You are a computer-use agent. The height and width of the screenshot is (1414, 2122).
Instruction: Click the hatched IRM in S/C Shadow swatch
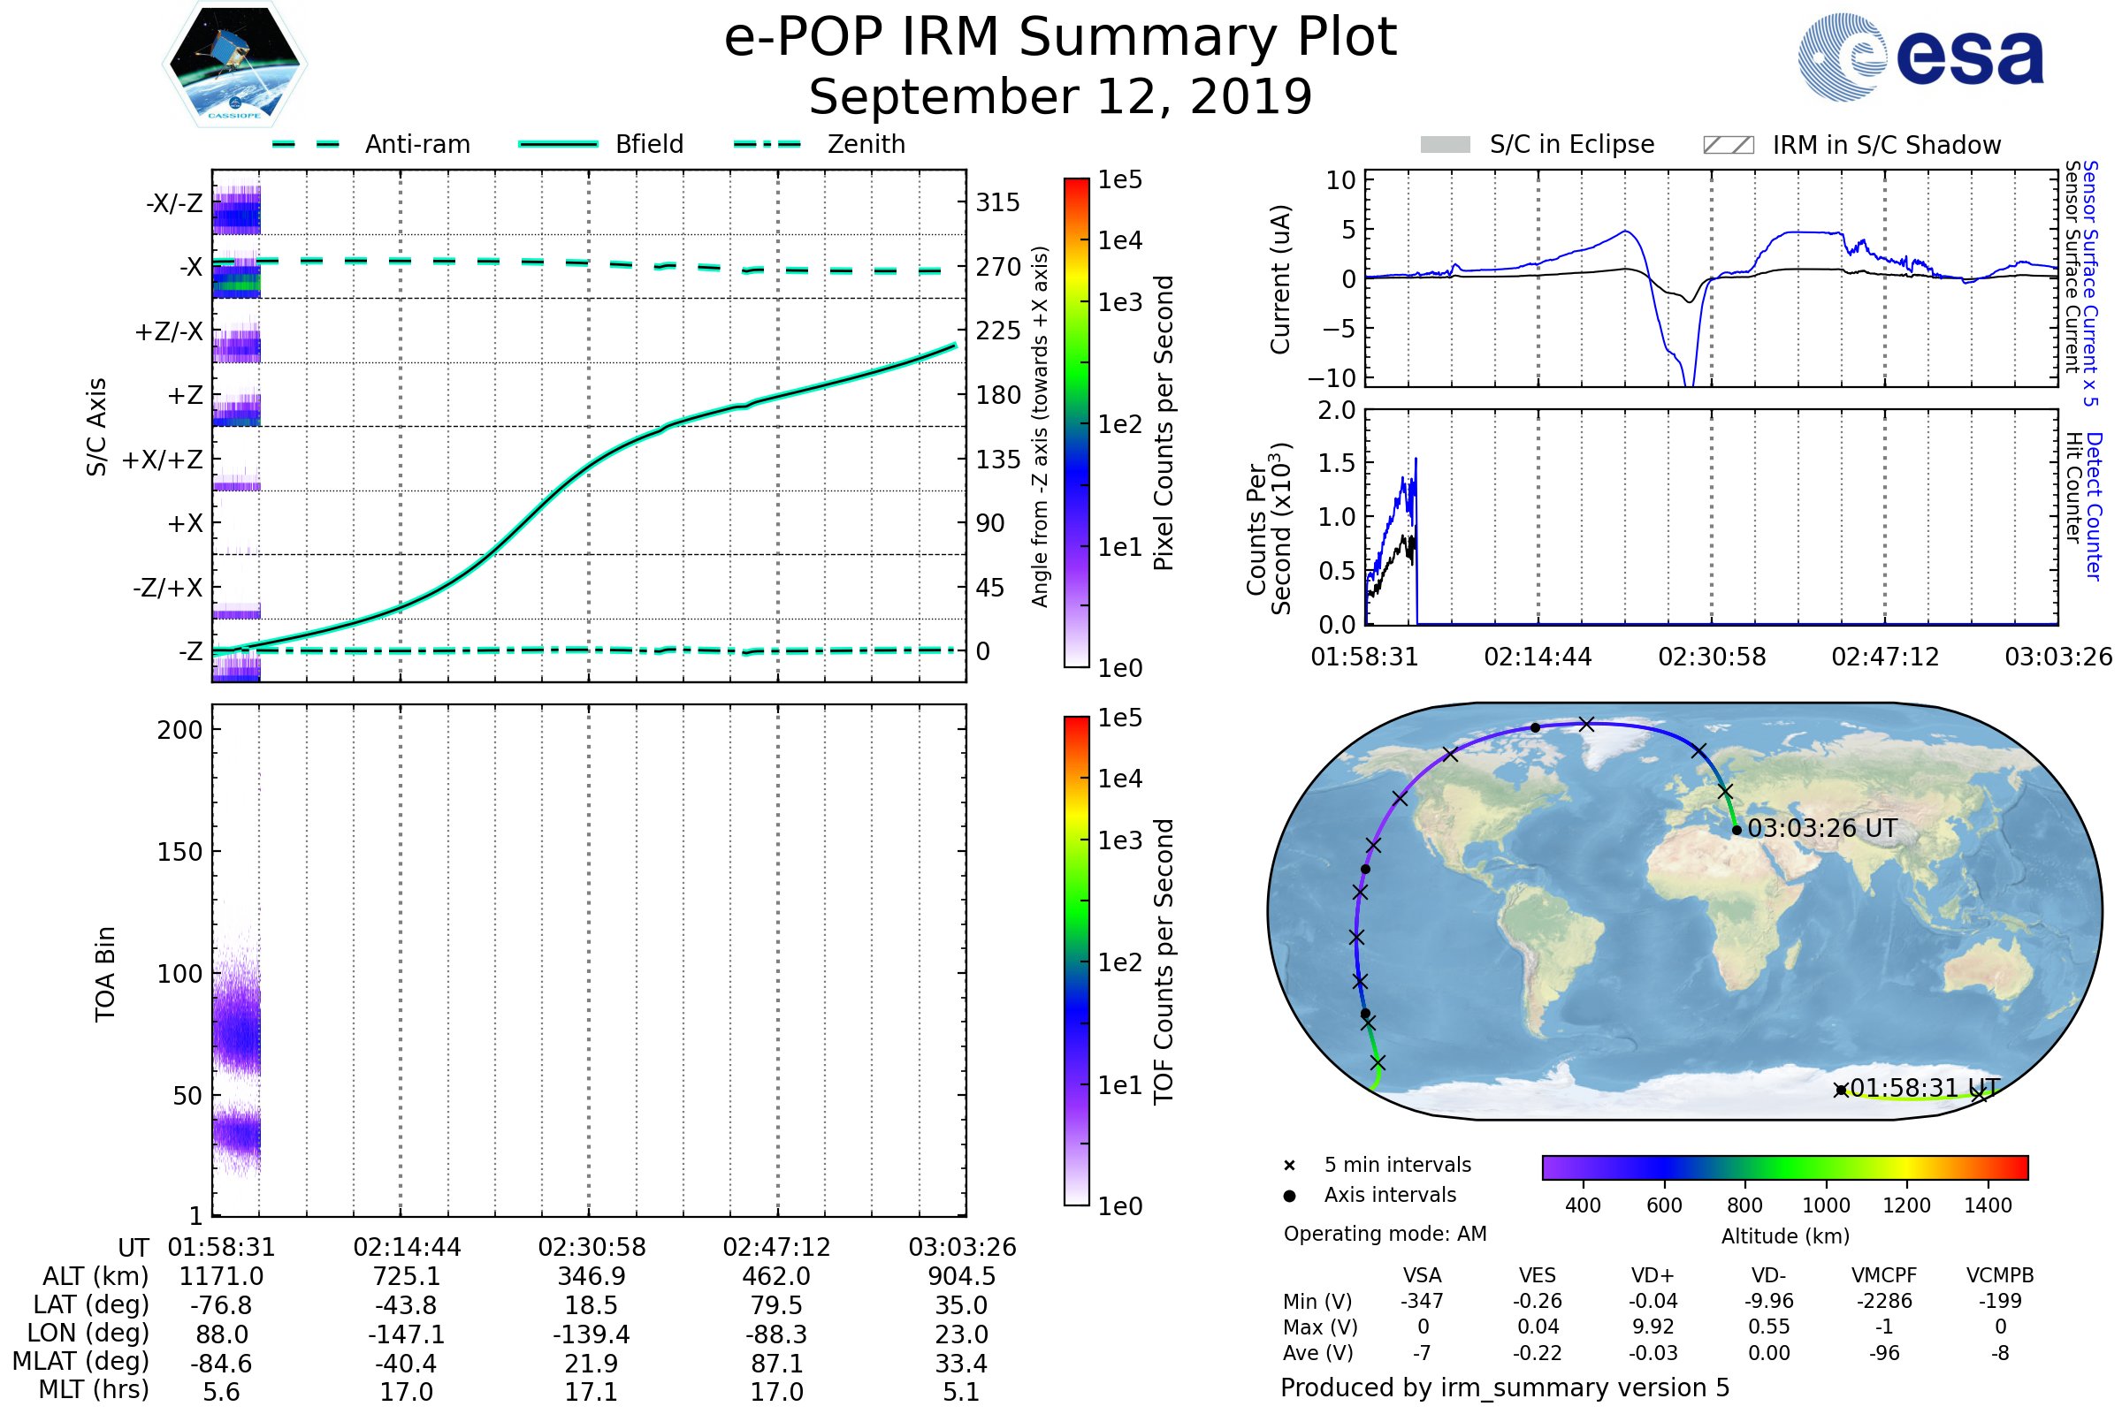point(1728,145)
